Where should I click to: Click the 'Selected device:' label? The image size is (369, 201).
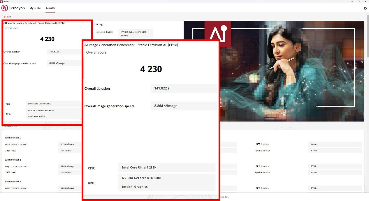click(x=105, y=32)
